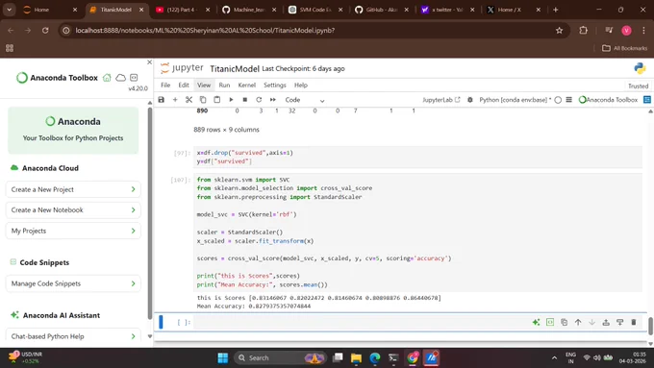Viewport: 654px width, 368px height.
Task: Click the Jupyter logo
Action: [x=183, y=68]
